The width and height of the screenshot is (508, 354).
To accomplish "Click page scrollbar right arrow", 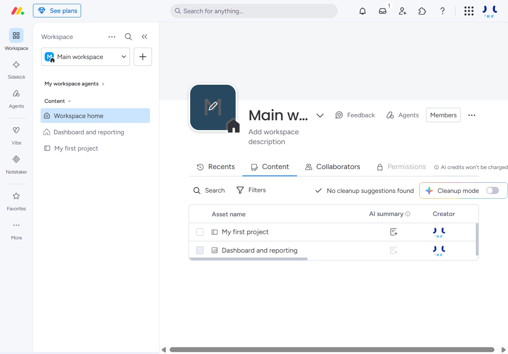I will [x=503, y=350].
